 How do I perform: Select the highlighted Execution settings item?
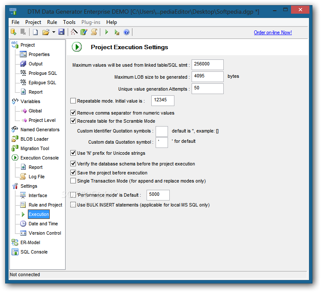pyautogui.click(x=39, y=214)
